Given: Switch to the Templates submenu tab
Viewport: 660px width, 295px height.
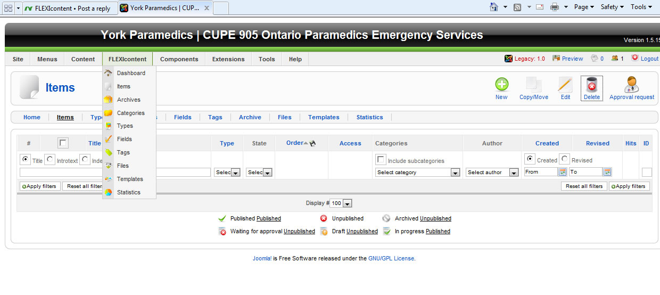Looking at the screenshot, I should pyautogui.click(x=324, y=117).
